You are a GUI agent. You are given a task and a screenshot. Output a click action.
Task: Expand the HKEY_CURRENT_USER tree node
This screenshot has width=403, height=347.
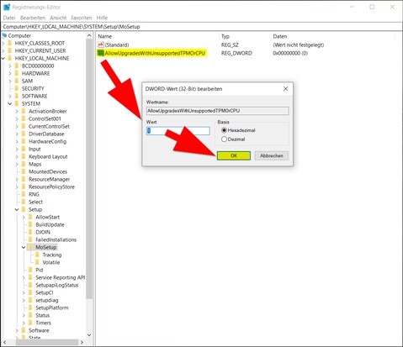coord(3,50)
